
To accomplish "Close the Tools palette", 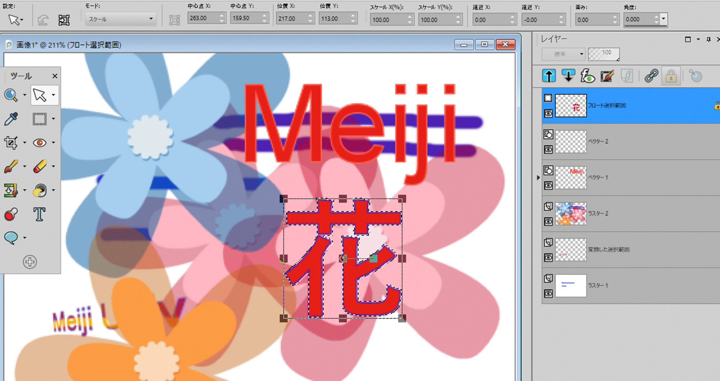I will coord(55,76).
